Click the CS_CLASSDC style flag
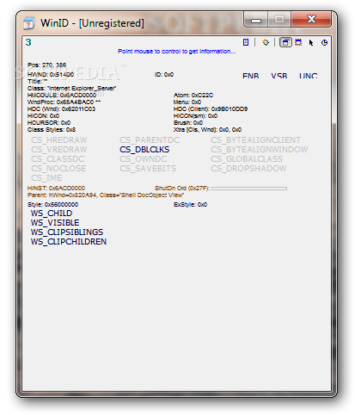Viewport: 355px width, 415px height. [x=58, y=159]
